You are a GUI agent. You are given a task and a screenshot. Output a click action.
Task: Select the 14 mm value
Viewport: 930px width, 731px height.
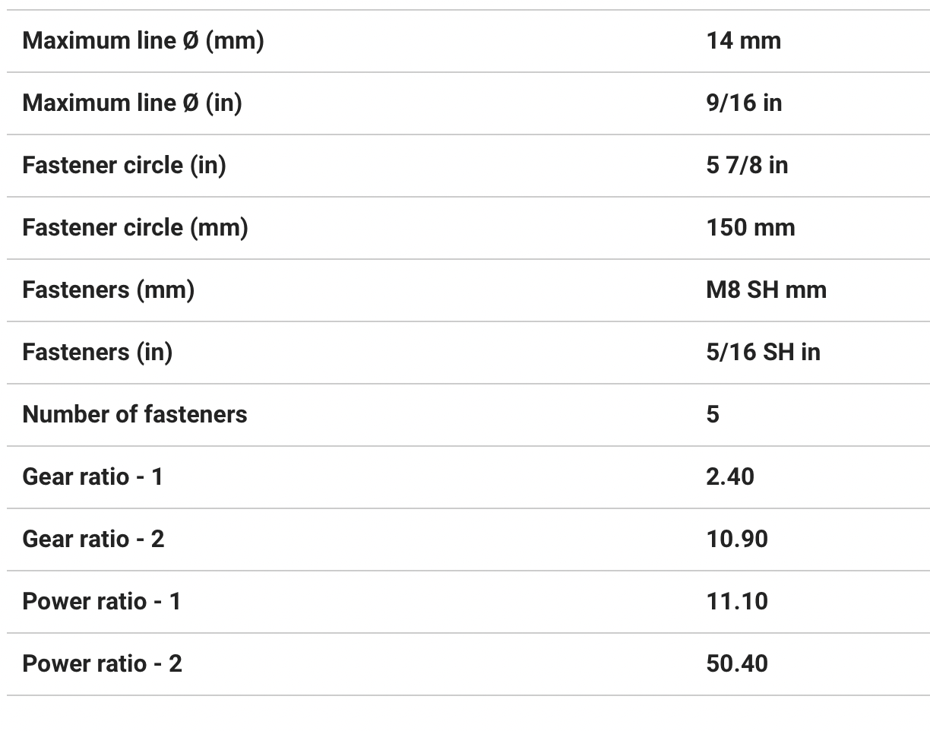click(743, 40)
